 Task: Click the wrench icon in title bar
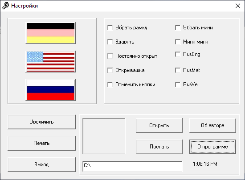pos(5,6)
